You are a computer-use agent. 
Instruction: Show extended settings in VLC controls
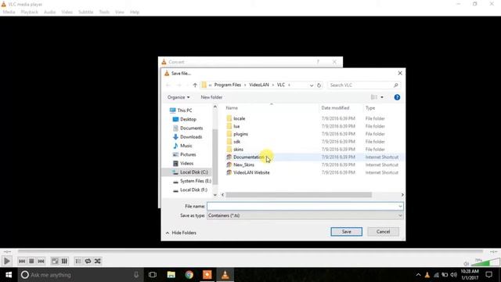pyautogui.click(x=64, y=261)
